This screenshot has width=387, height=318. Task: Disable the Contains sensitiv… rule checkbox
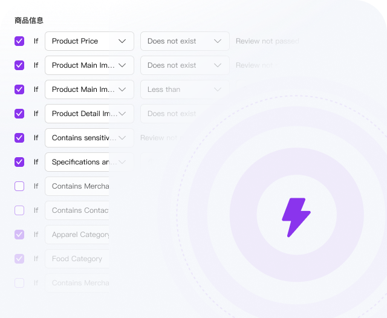19,138
